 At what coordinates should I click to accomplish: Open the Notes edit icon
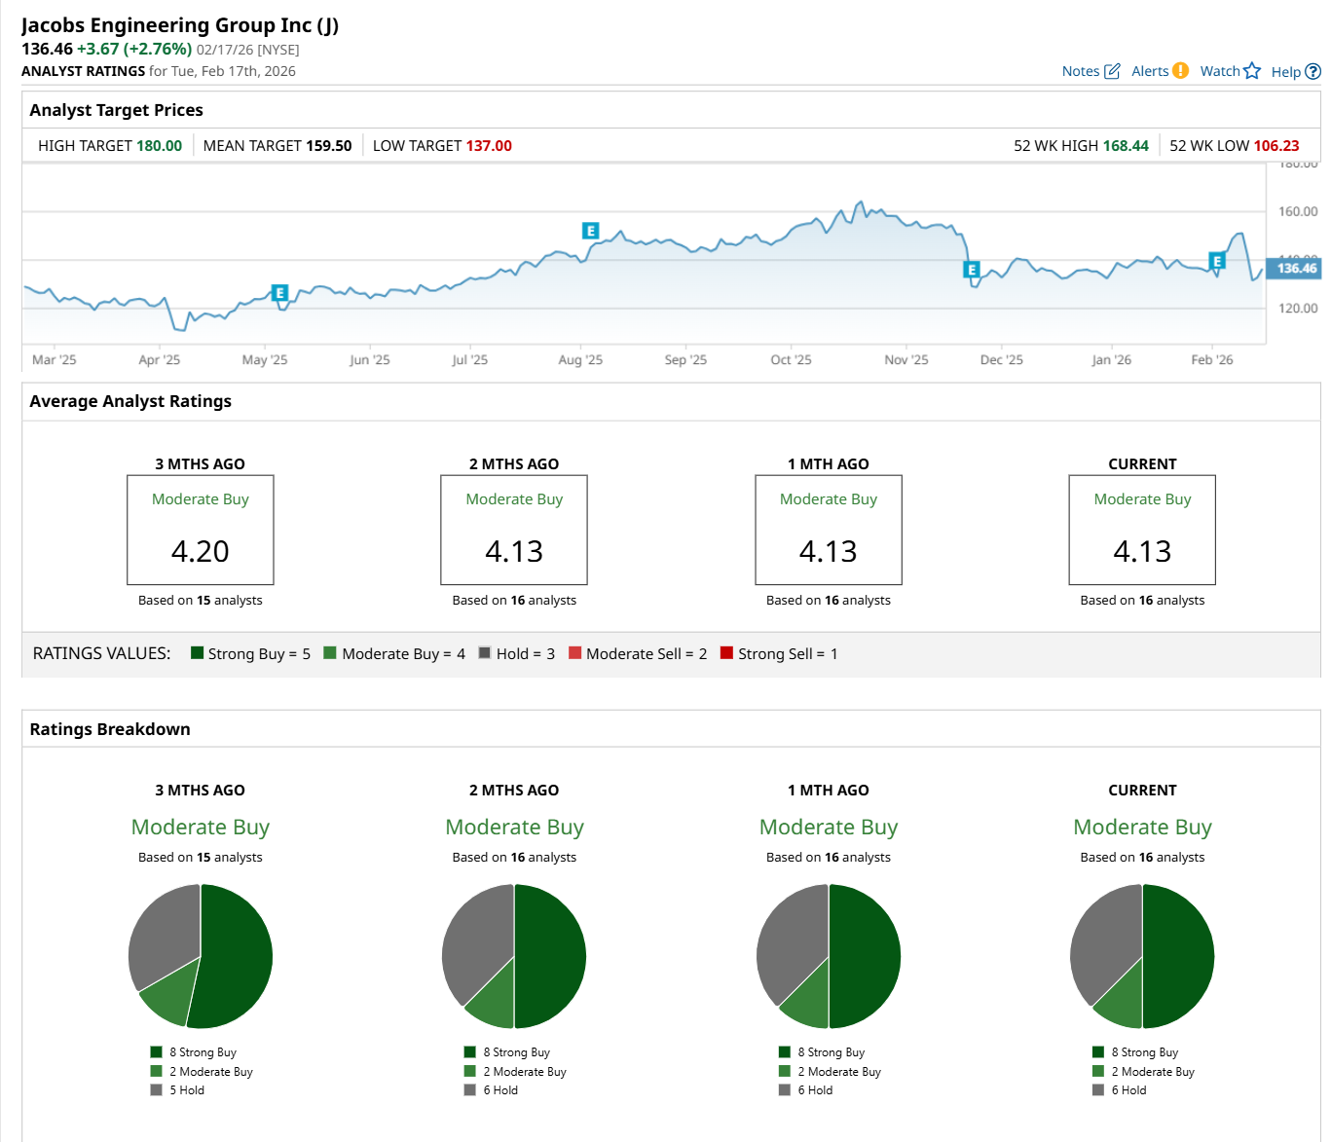[1112, 71]
